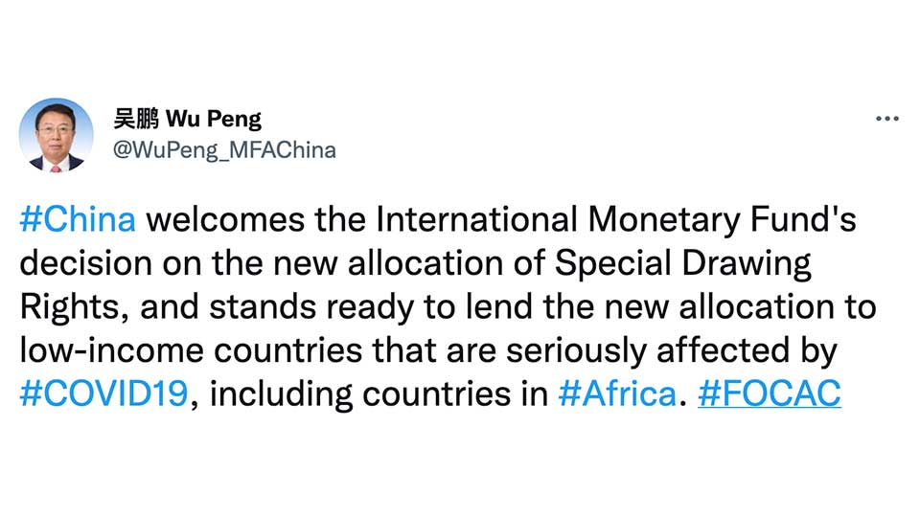Click the phrase low-income countries
920x517 pixels.
coord(191,350)
